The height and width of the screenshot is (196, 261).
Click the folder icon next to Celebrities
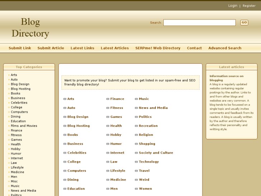point(65,153)
